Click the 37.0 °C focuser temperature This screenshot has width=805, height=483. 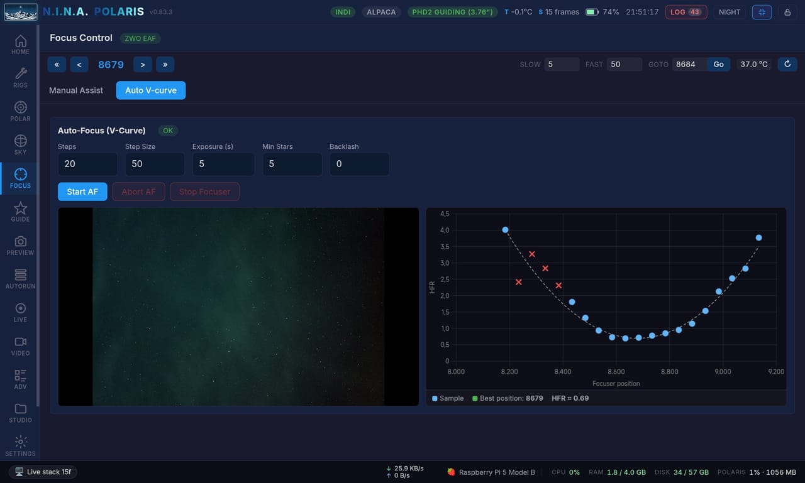pyautogui.click(x=754, y=64)
